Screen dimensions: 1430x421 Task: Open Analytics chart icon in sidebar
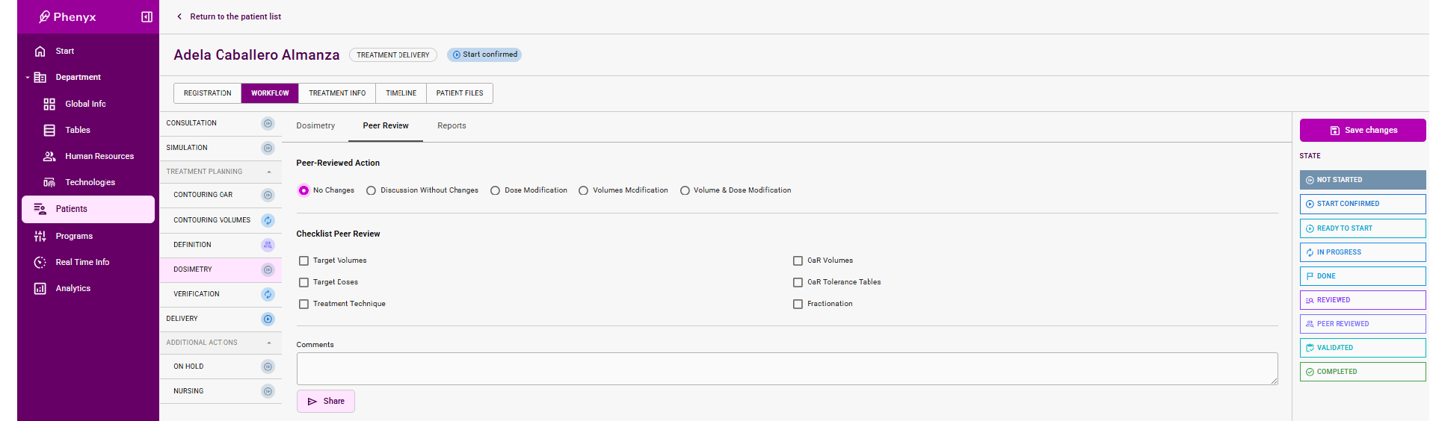pyautogui.click(x=40, y=289)
